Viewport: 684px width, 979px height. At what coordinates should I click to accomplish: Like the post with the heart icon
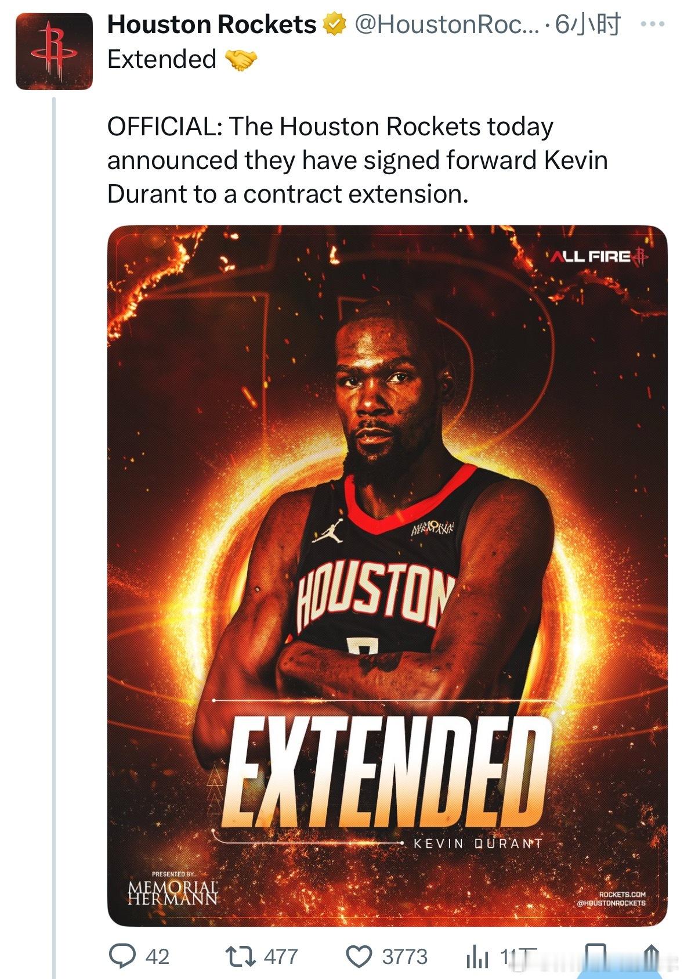pos(359,956)
